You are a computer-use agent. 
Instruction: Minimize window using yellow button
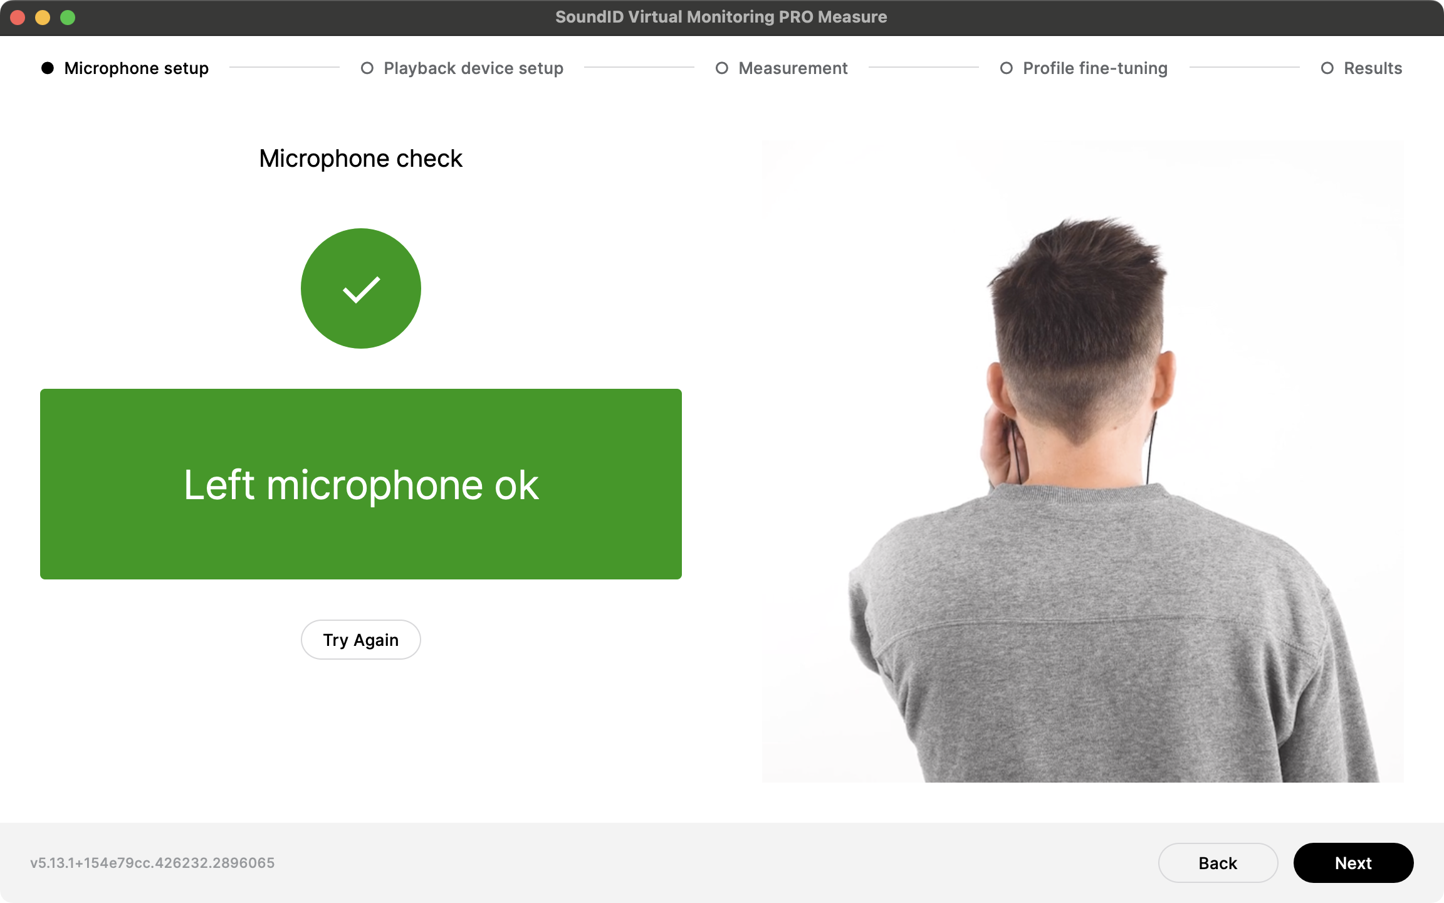tap(43, 18)
